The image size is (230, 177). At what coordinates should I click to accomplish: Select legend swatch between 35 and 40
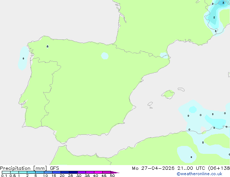(90, 172)
